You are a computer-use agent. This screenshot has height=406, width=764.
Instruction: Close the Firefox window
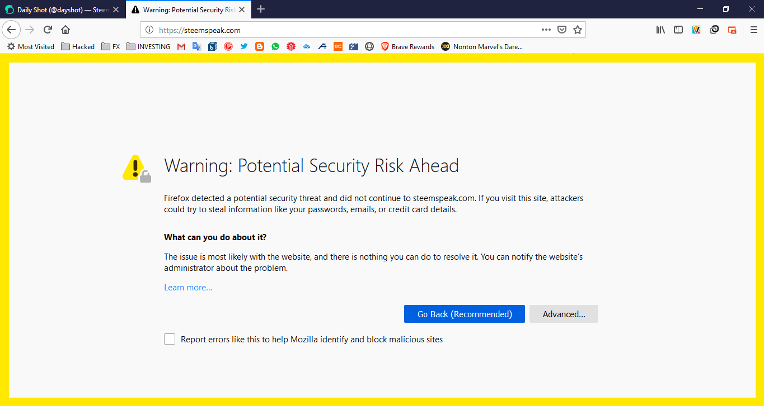tap(751, 9)
